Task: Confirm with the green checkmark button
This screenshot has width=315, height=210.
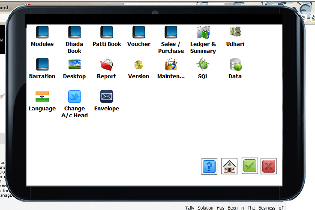Action: tap(249, 166)
